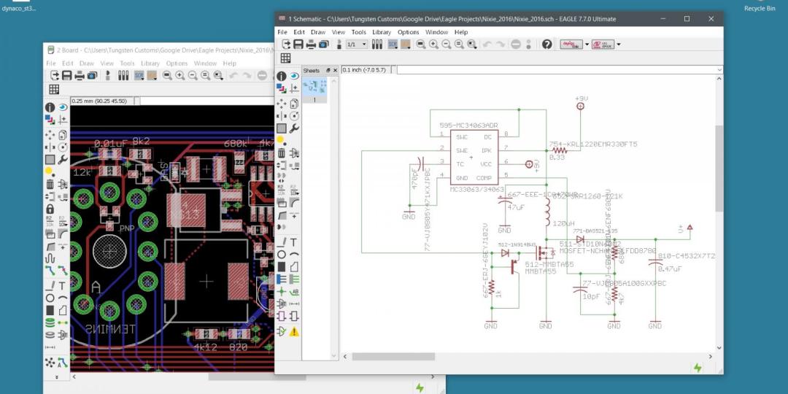Open the Help icon in Schematic toolbar
Image resolution: width=788 pixels, height=394 pixels.
coord(546,45)
